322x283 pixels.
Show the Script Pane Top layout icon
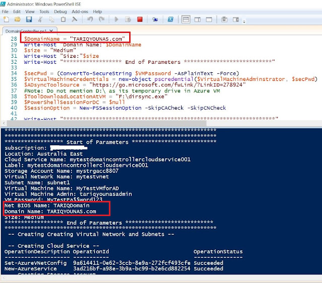pyautogui.click(x=186, y=20)
